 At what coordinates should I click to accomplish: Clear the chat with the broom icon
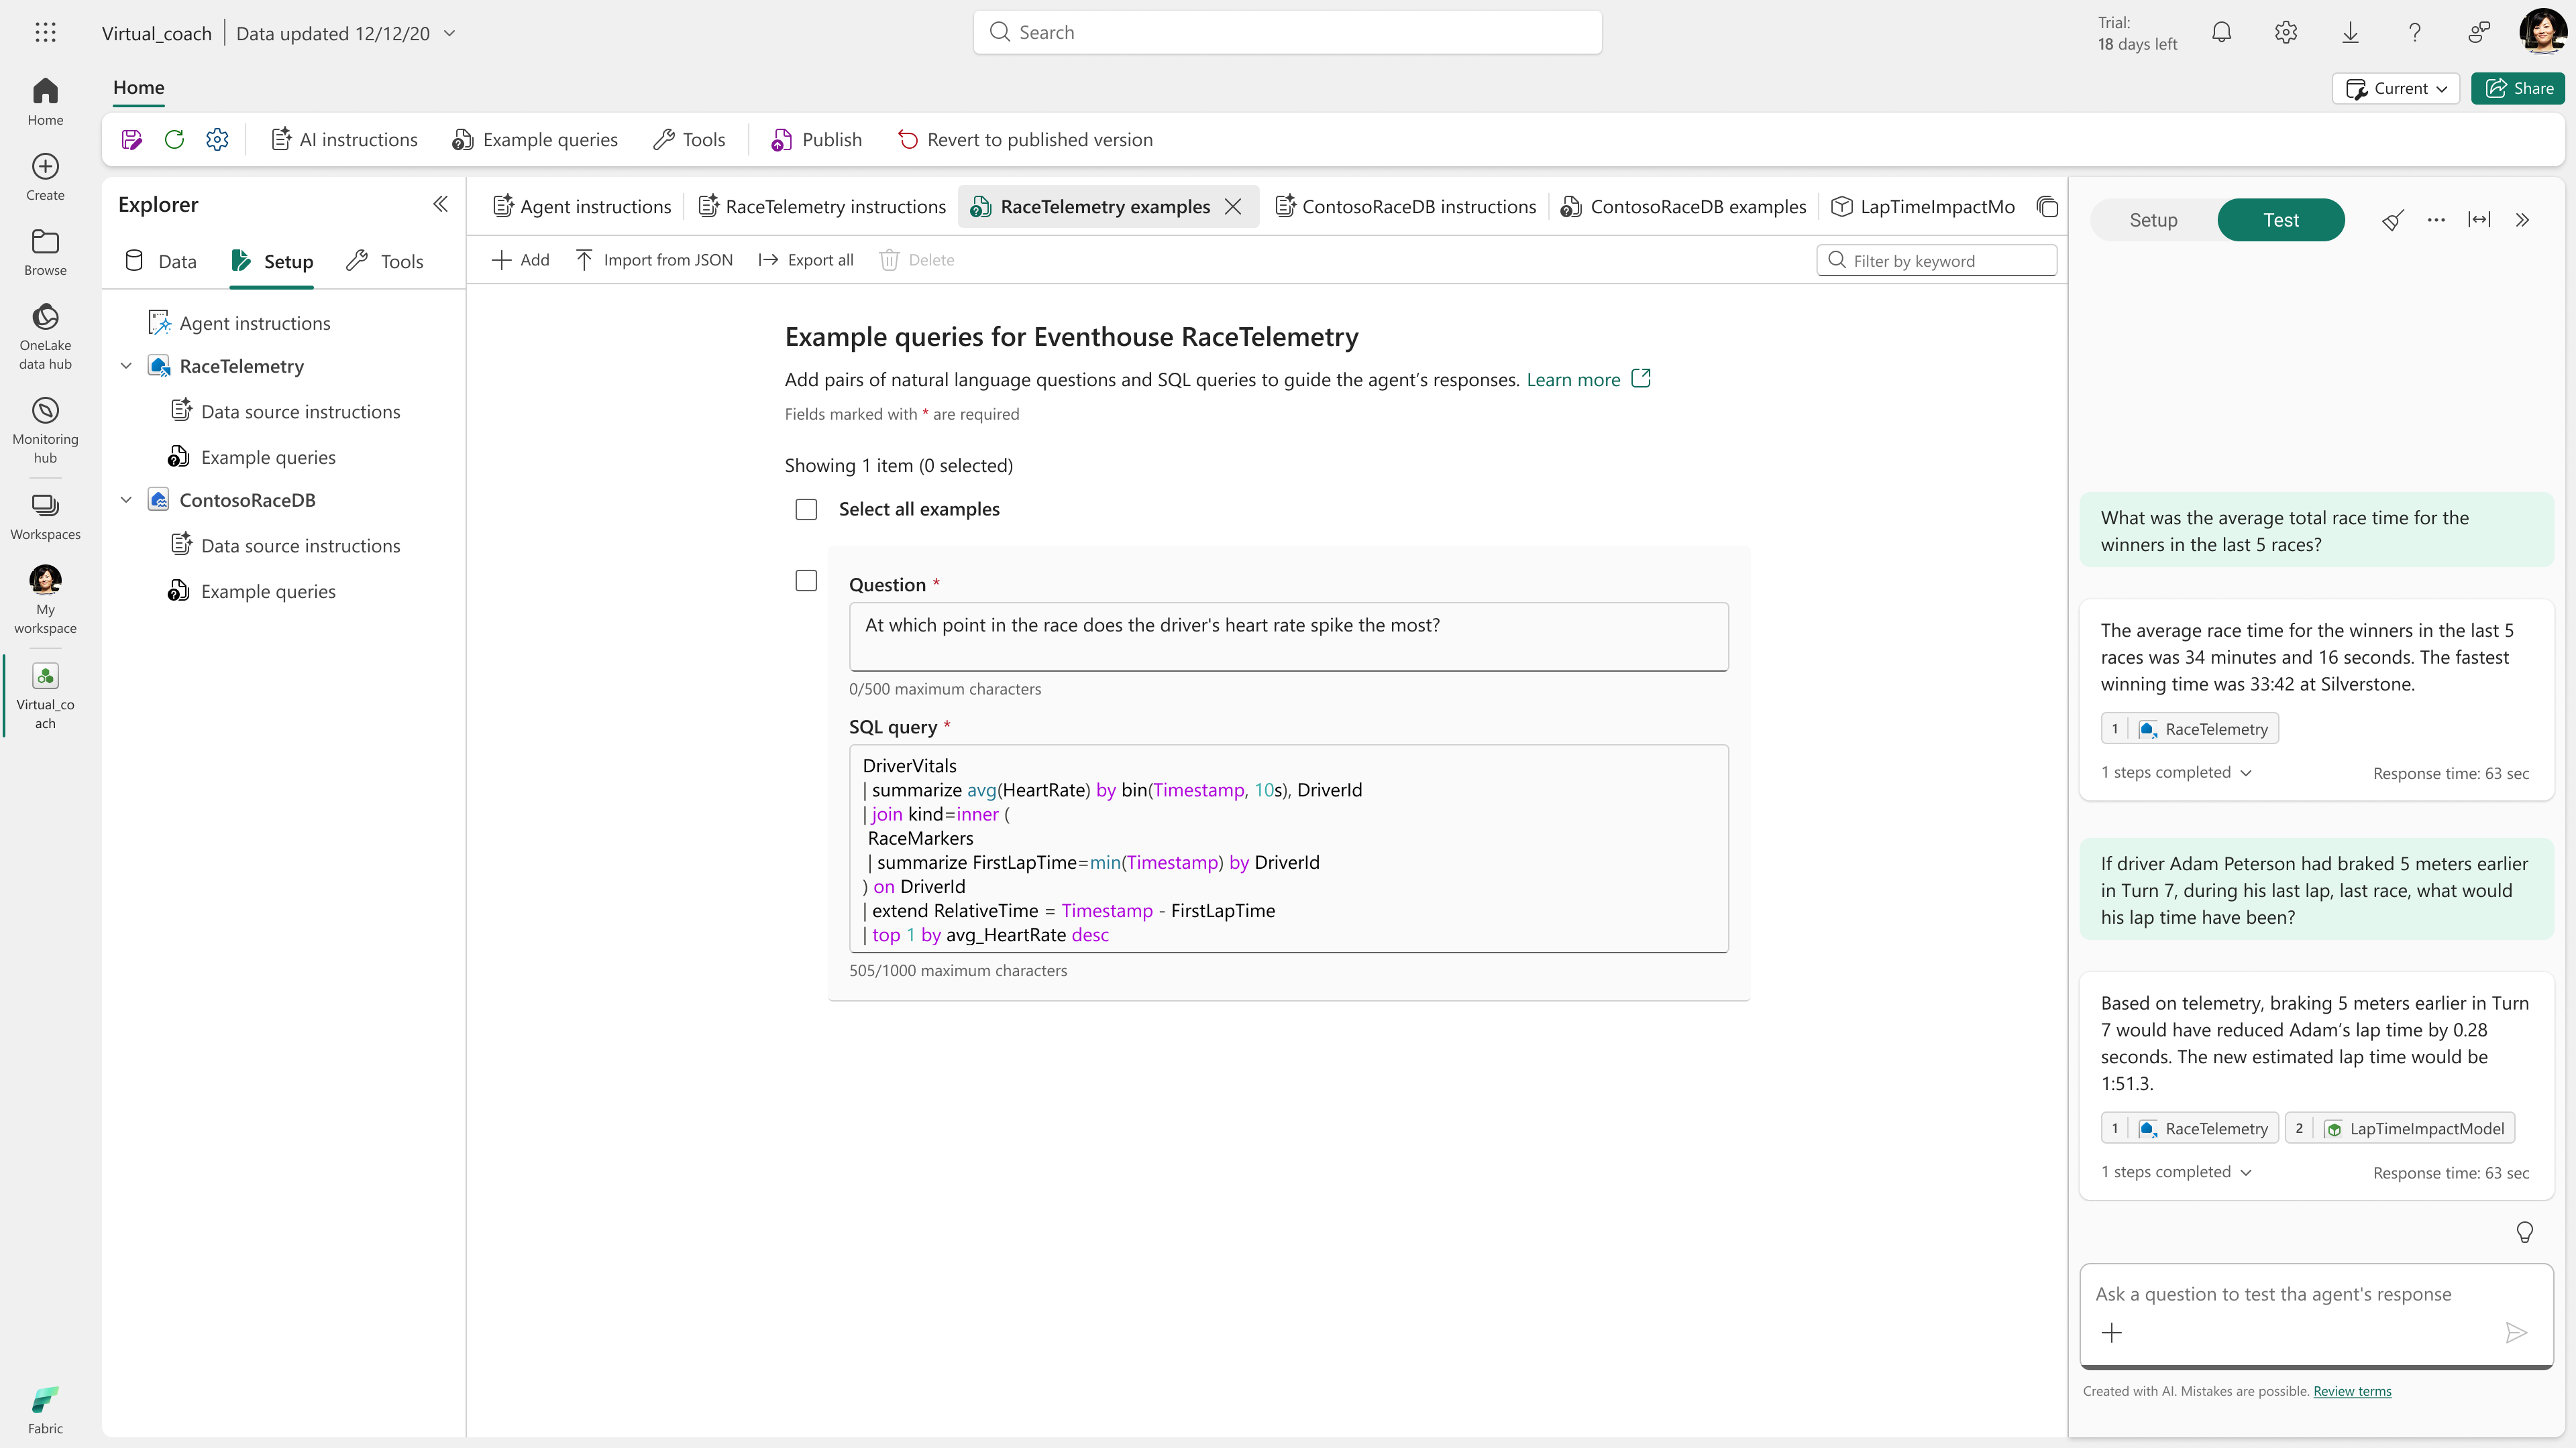[x=2392, y=220]
